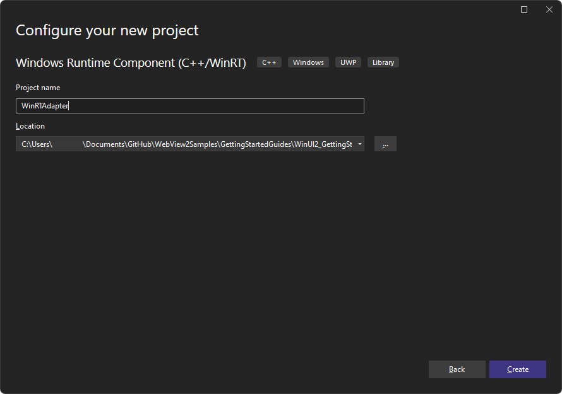This screenshot has height=394, width=562.
Task: Click the Library project type tag
Action: (x=383, y=62)
